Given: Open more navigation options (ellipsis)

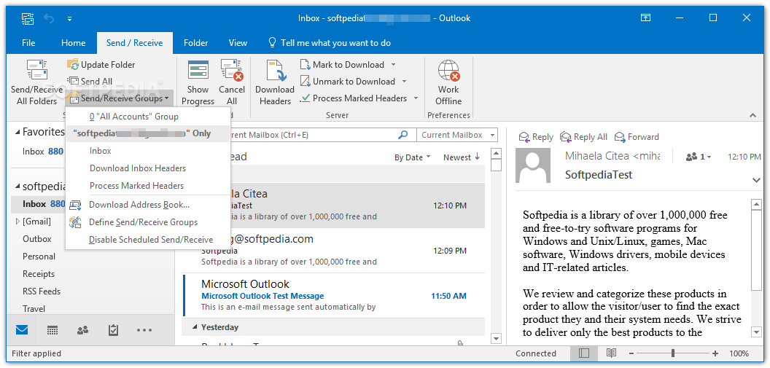Looking at the screenshot, I should click(x=144, y=330).
